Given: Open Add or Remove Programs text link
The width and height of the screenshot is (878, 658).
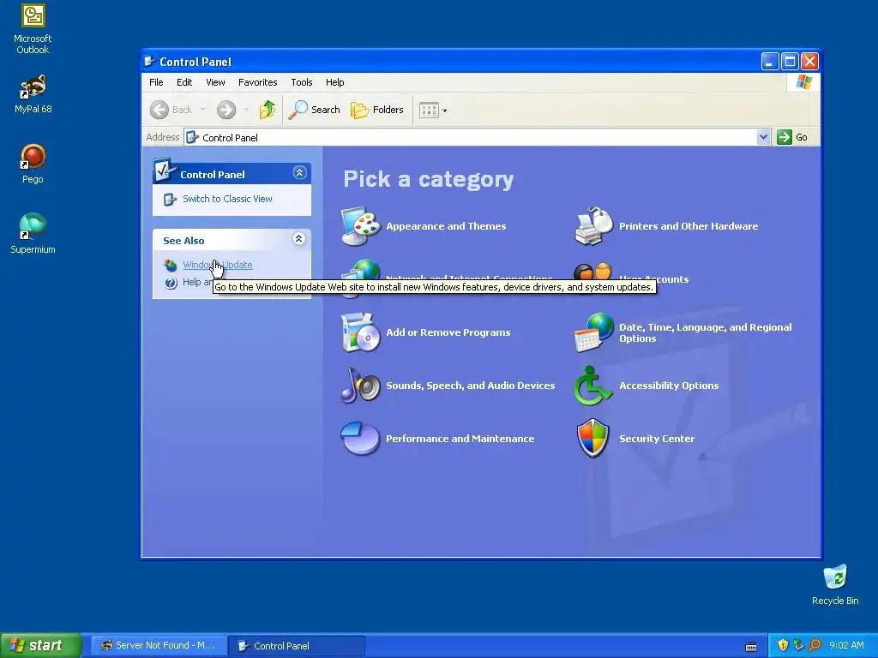Looking at the screenshot, I should click(x=448, y=332).
